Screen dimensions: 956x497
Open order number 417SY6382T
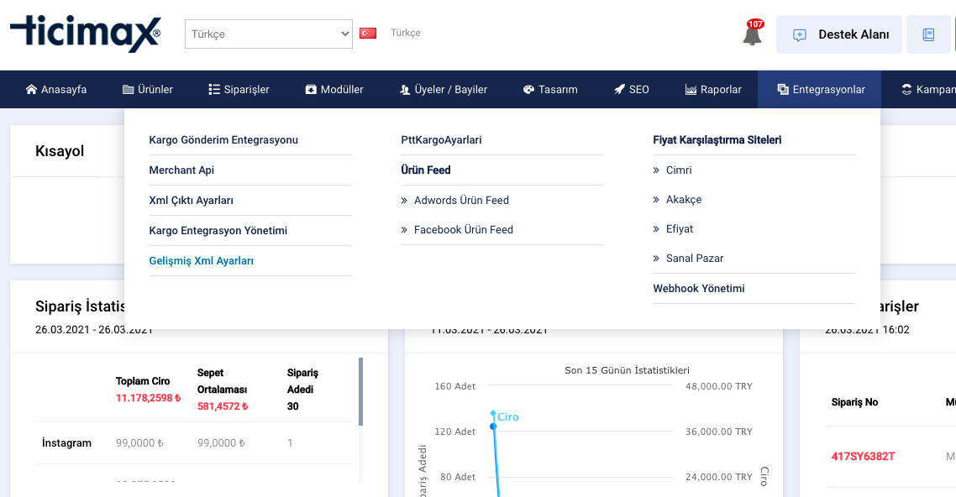pyautogui.click(x=863, y=456)
